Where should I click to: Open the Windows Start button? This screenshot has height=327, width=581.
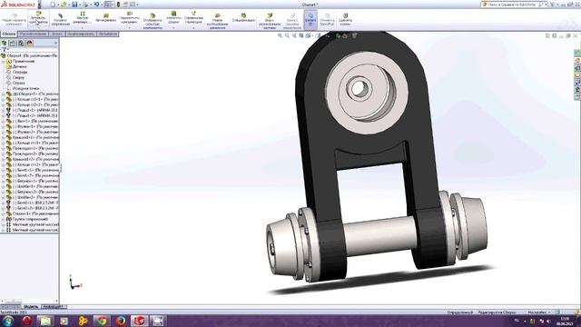[x=8, y=321]
